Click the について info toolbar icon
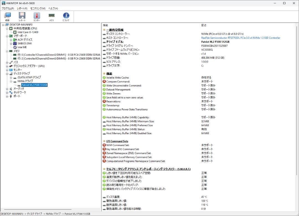Viewport: 299px width, 216px height. click(x=66, y=16)
